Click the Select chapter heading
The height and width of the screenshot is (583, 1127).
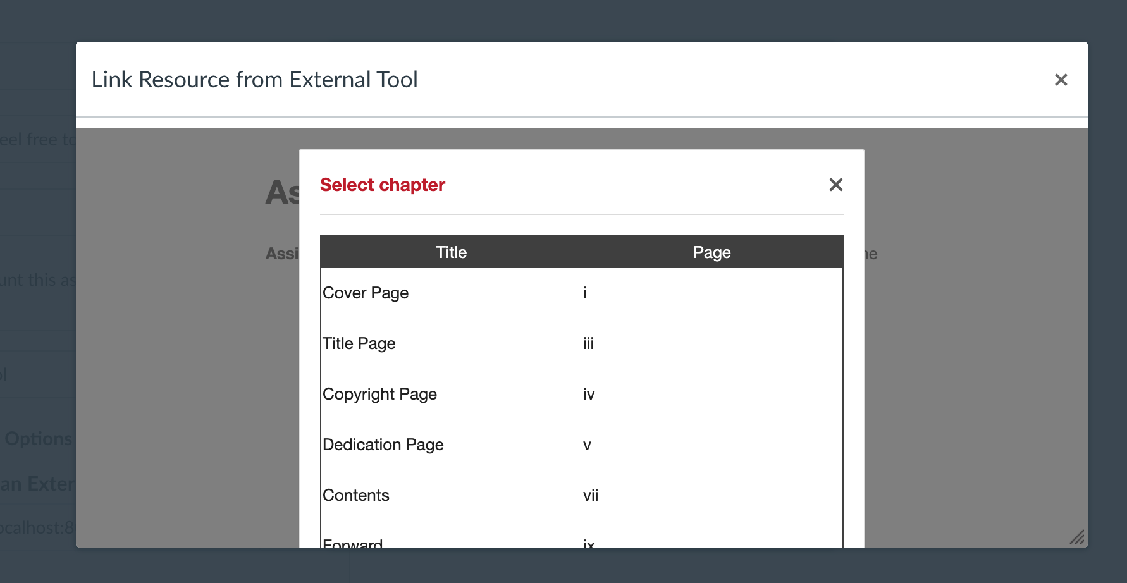383,184
